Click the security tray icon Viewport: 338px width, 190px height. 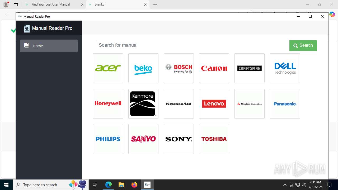(x=291, y=185)
